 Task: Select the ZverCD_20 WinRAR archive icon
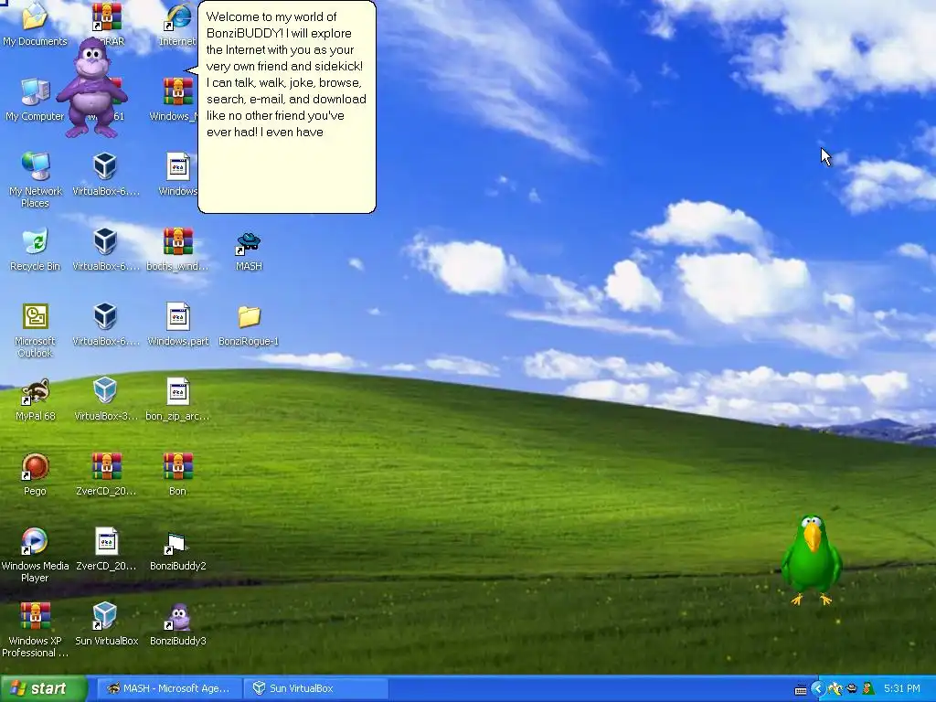106,474
